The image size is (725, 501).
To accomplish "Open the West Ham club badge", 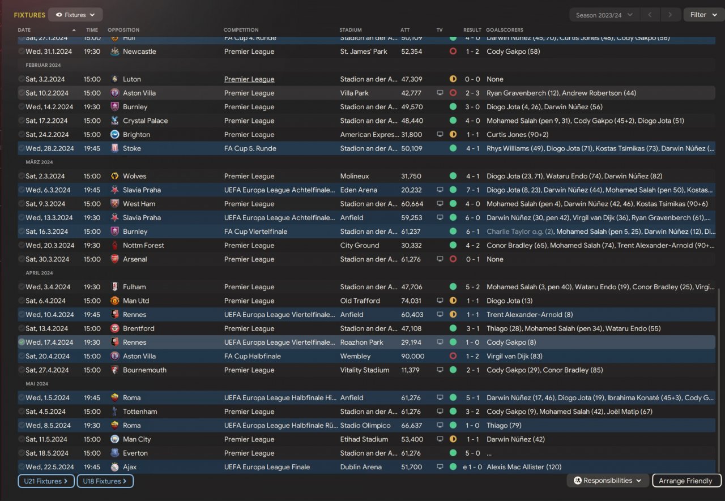I will click(x=114, y=204).
